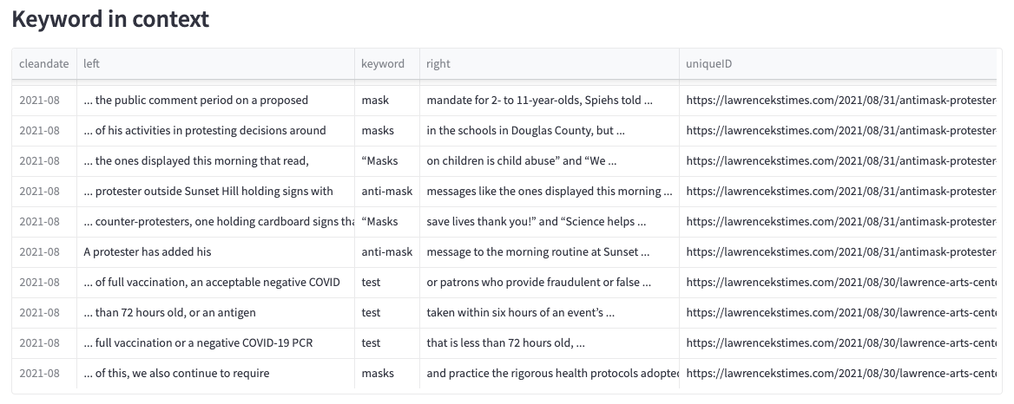Select left cell 'counter-protesters, one holding cardboard signs'

(x=215, y=221)
